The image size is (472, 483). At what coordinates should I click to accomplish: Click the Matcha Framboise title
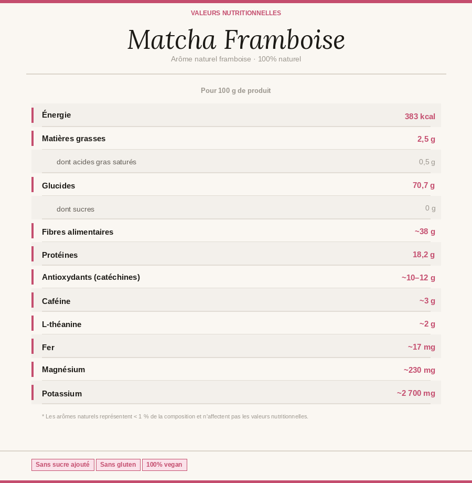[x=236, y=39]
